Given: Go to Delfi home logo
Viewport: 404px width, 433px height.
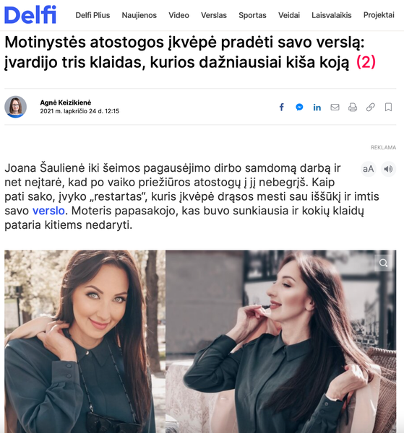Looking at the screenshot, I should (x=30, y=14).
